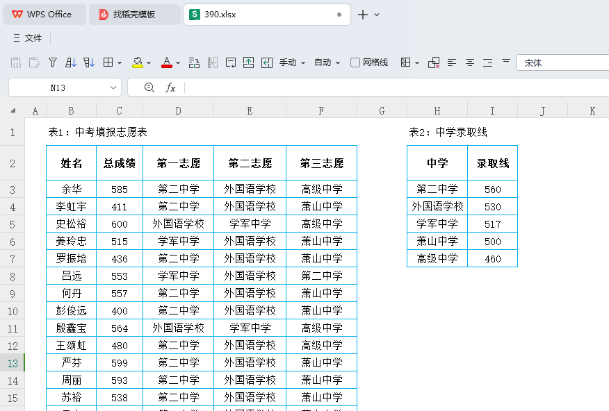This screenshot has height=411, width=609.
Task: Sort ascending with the A-down icon
Action: (x=71, y=62)
